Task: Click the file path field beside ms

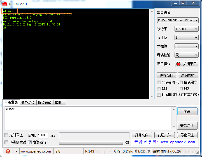Action: pyautogui.click(x=94, y=135)
